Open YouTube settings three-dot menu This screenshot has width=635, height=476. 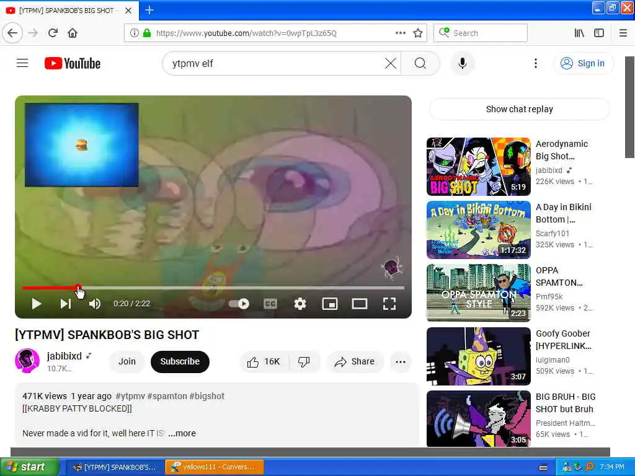535,63
